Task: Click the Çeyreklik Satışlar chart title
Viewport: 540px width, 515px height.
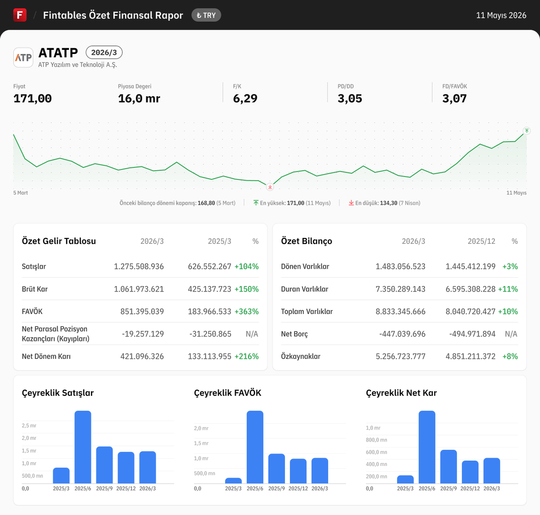Action: (58, 393)
